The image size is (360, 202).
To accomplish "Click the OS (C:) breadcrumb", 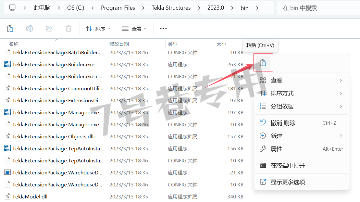I will click(x=76, y=8).
